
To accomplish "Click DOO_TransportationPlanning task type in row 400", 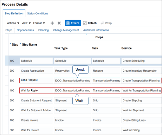I will coord(73,91).
